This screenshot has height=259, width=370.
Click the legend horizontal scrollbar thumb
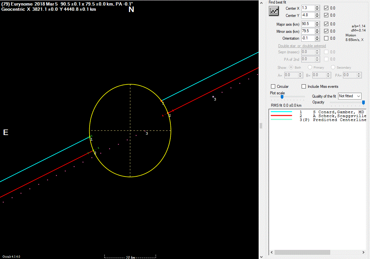(x=302, y=252)
